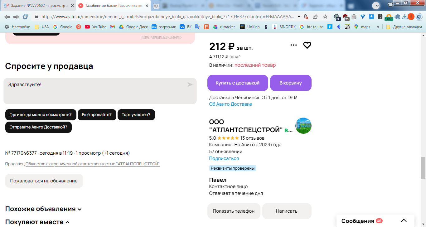Switch to Задание №2770602 tab
This screenshot has width=426, height=227.
[38, 6]
